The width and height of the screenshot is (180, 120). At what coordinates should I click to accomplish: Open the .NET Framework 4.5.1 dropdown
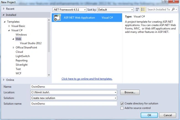(69, 10)
